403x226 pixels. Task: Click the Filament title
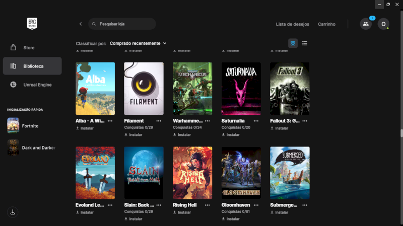[x=134, y=121]
